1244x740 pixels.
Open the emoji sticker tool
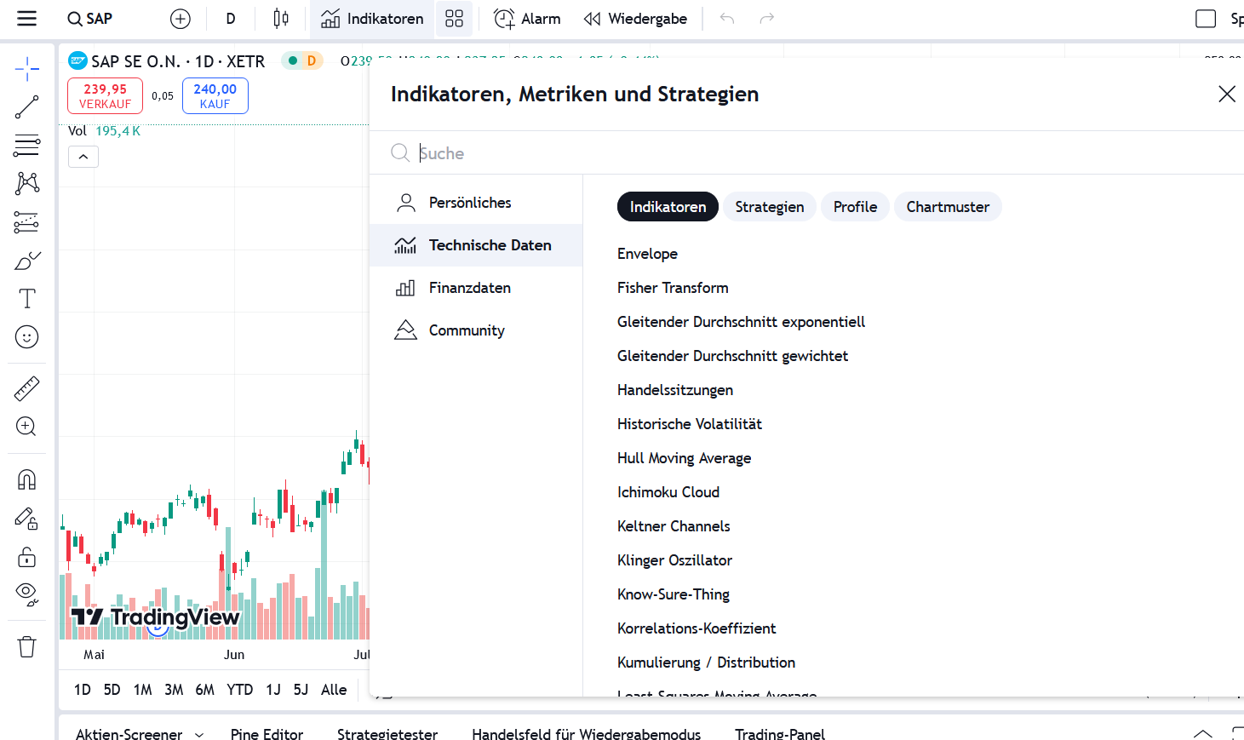click(26, 337)
